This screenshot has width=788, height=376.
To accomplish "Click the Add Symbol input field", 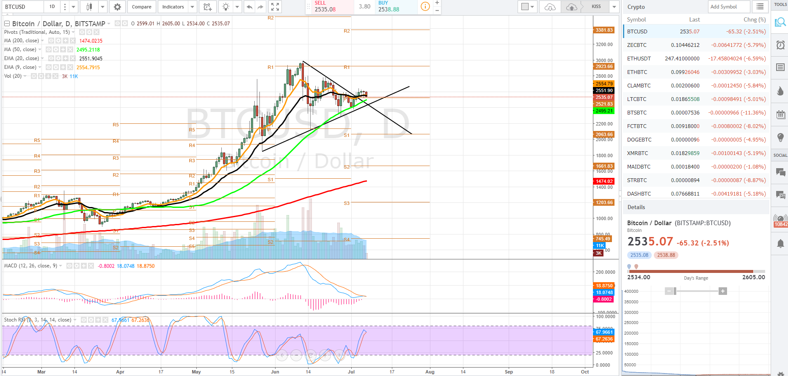I will [x=729, y=7].
